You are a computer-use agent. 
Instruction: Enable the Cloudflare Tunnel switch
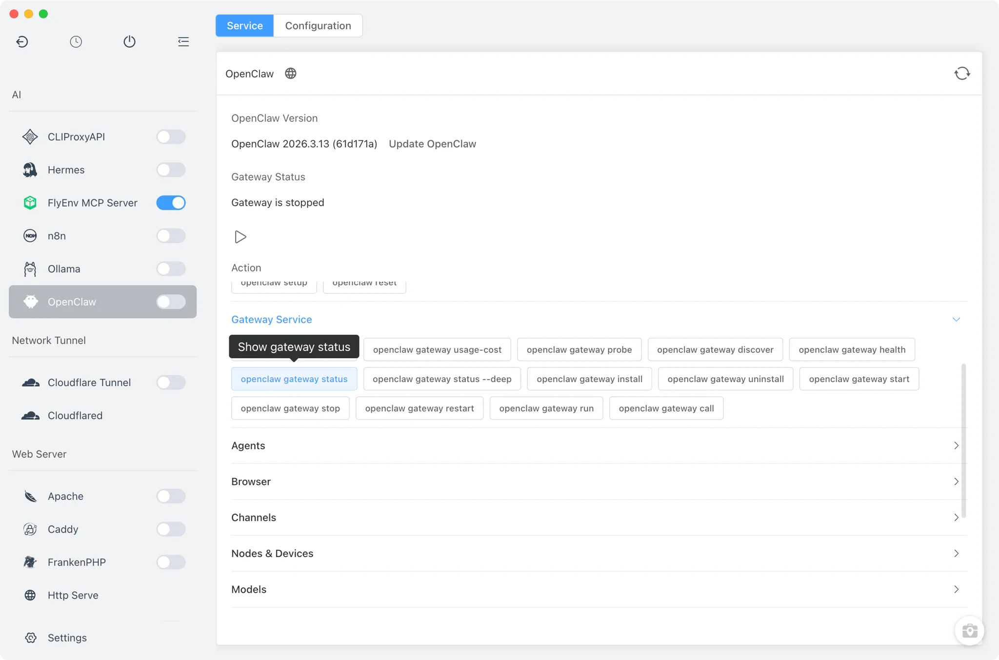point(171,383)
